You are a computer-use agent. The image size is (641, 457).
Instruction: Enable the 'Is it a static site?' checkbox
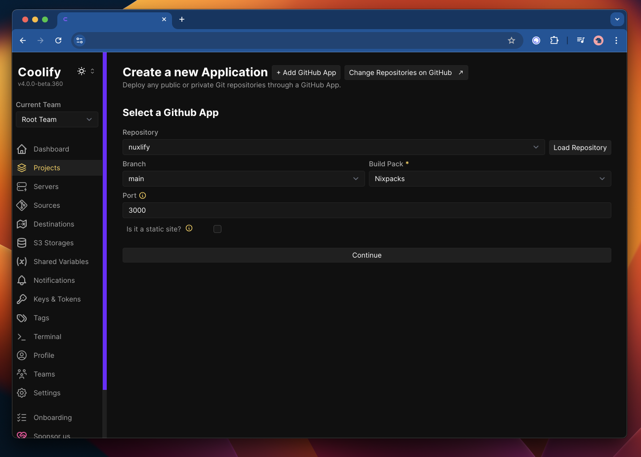217,229
